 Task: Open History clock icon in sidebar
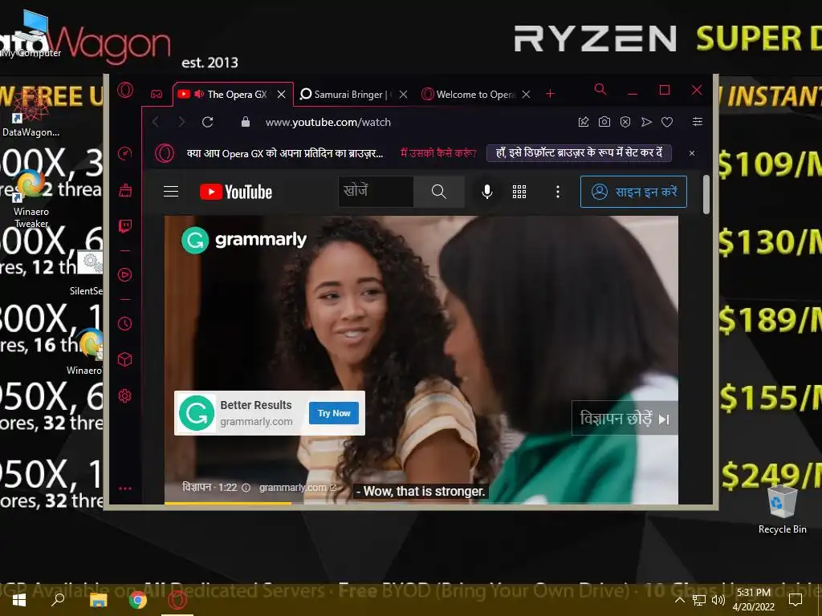point(124,323)
